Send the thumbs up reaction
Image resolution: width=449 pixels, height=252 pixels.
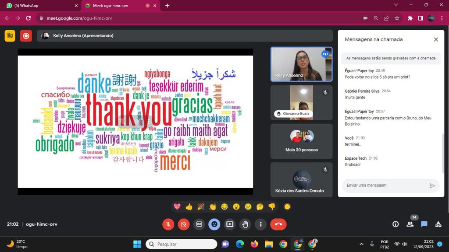point(189,206)
